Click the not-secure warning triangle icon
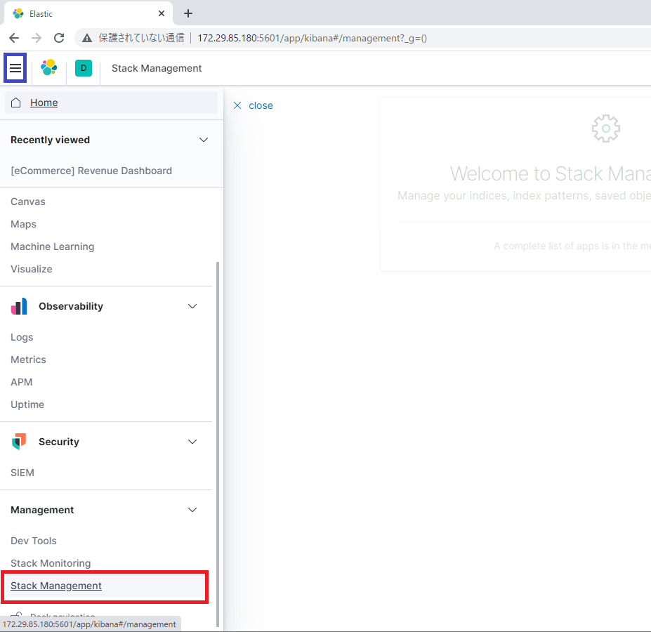The image size is (651, 632). (87, 38)
